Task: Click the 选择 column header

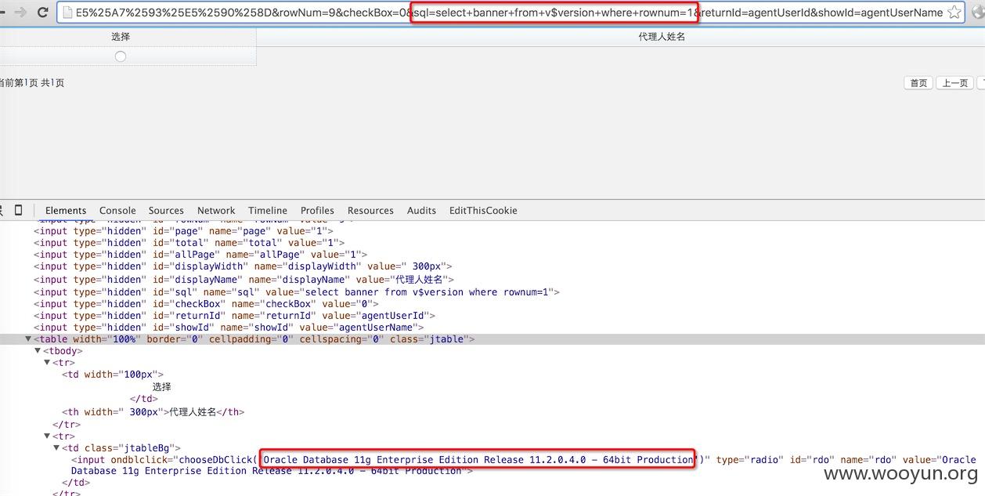Action: [x=121, y=37]
